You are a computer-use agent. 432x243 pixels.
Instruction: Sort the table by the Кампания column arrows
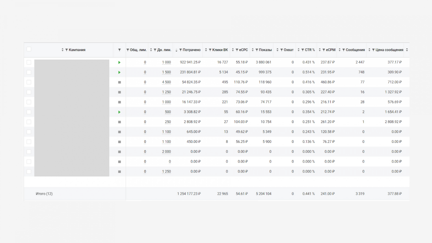coord(62,50)
